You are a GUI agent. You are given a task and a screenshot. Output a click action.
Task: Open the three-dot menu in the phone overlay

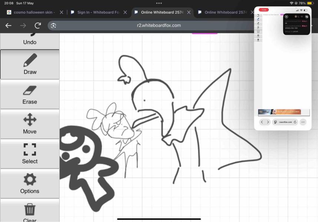click(303, 122)
